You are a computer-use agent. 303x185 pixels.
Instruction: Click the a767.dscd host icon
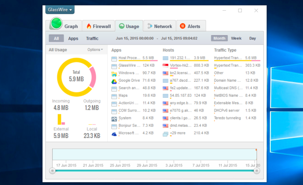tap(165, 80)
